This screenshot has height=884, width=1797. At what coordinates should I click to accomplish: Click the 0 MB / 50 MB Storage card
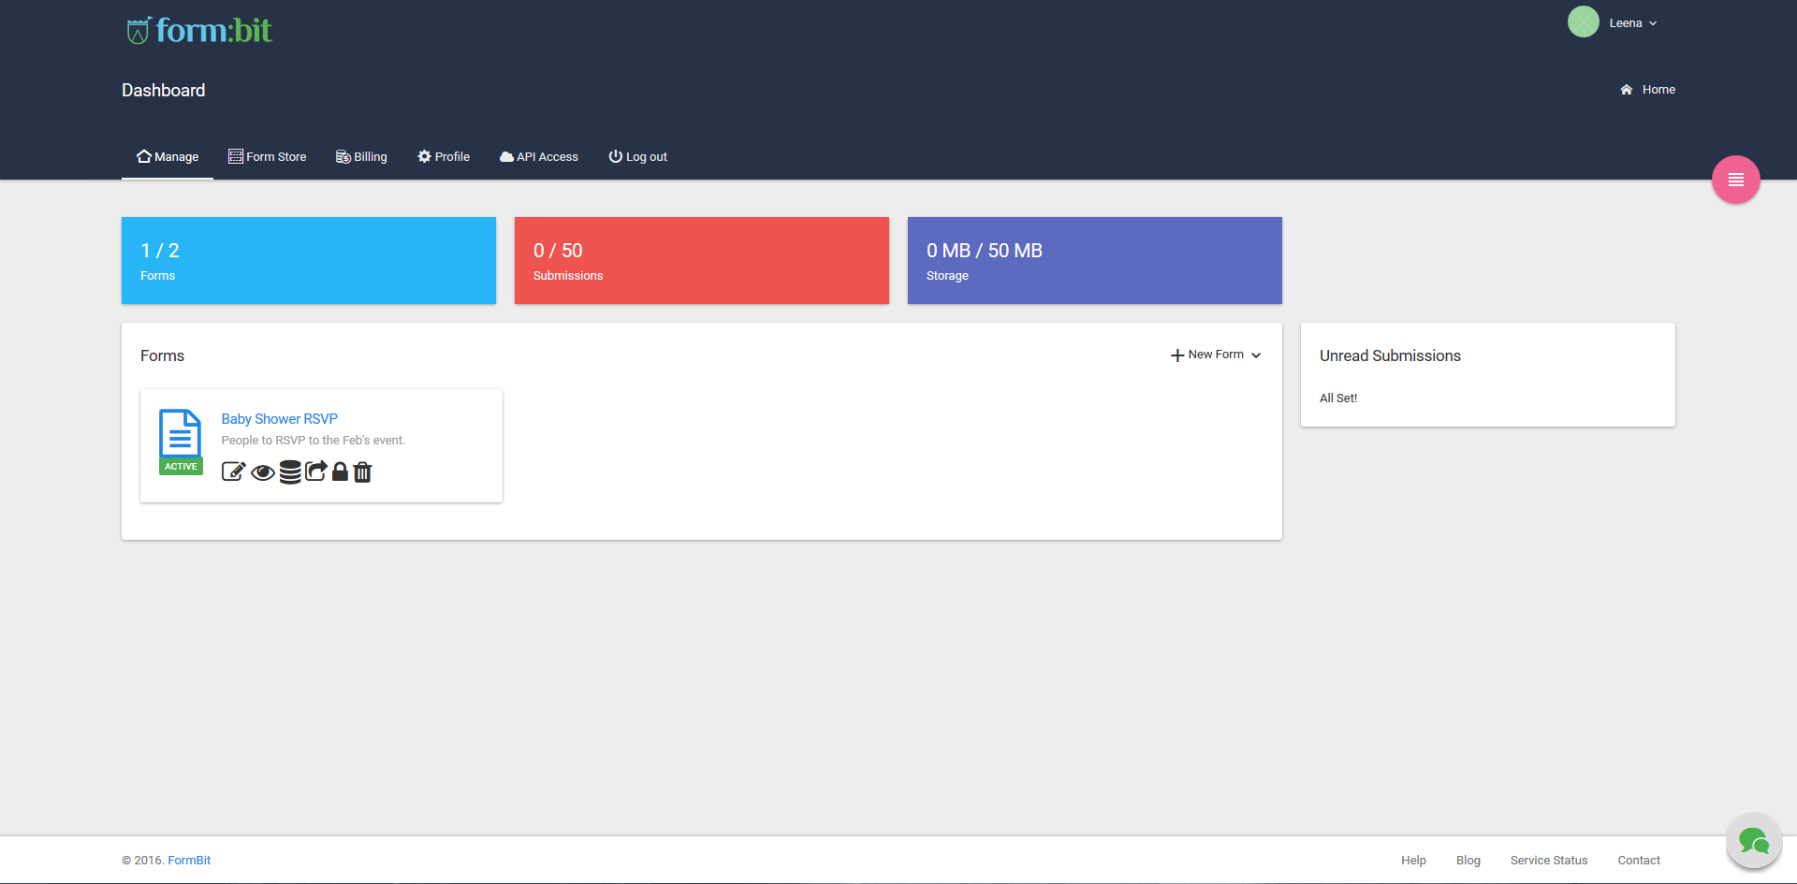pos(1095,260)
